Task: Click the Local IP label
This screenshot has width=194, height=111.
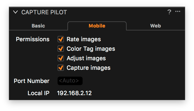Action: (38, 93)
